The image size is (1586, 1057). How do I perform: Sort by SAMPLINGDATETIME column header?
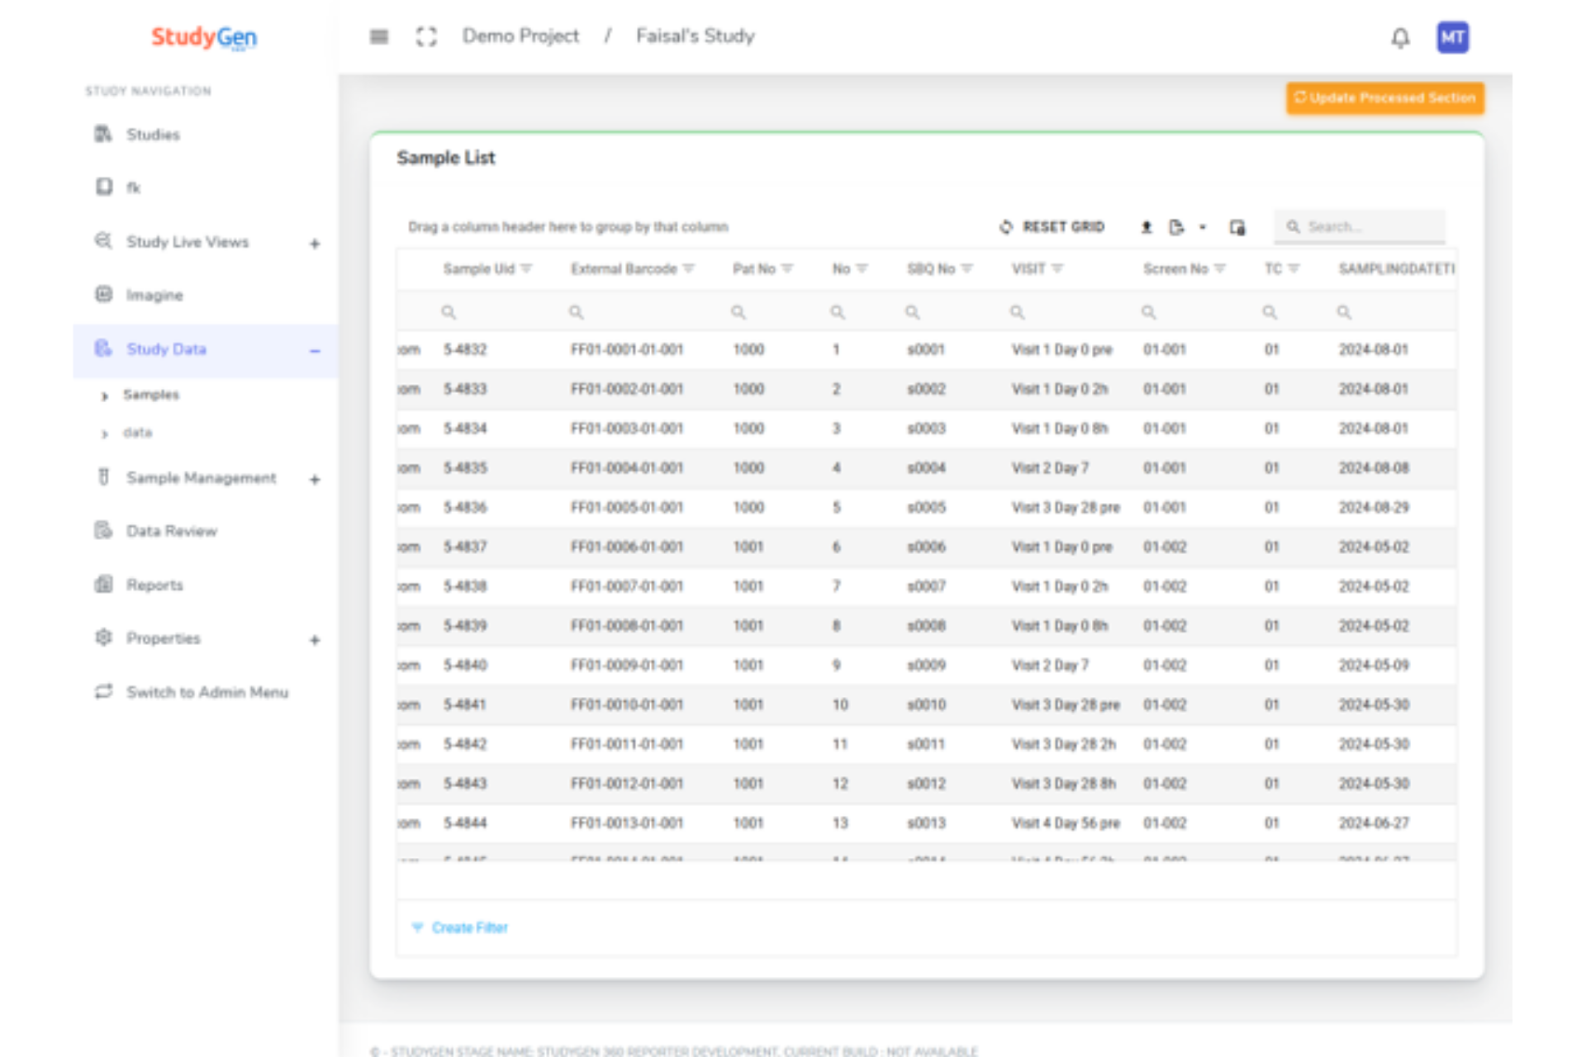click(1397, 269)
